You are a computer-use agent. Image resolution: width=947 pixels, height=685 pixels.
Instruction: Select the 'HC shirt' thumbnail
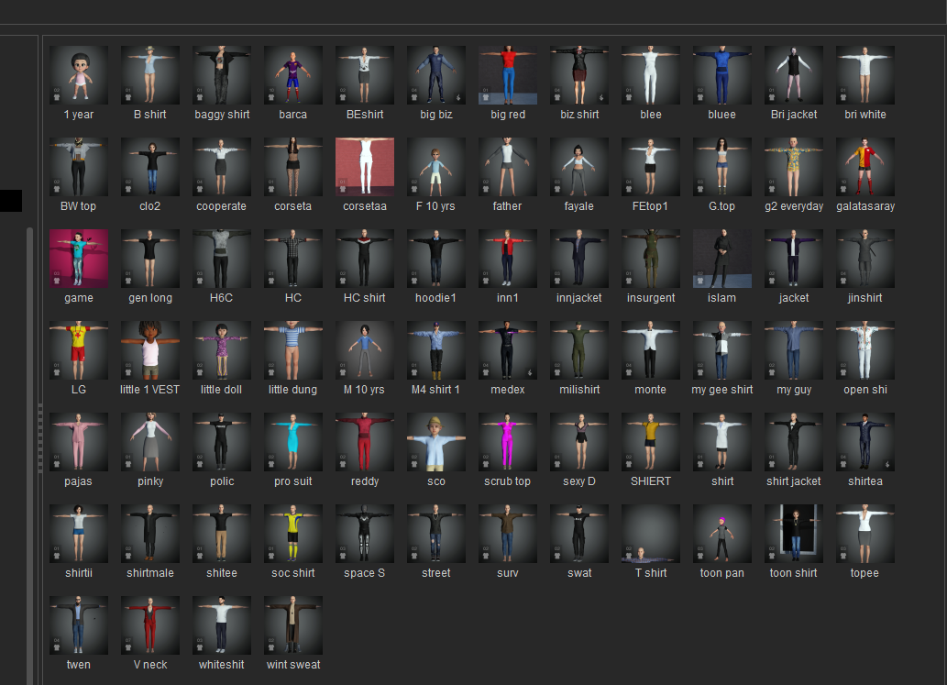click(x=365, y=259)
